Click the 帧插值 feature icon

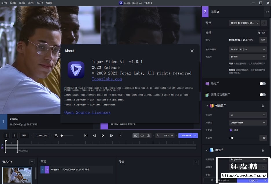[212, 106]
